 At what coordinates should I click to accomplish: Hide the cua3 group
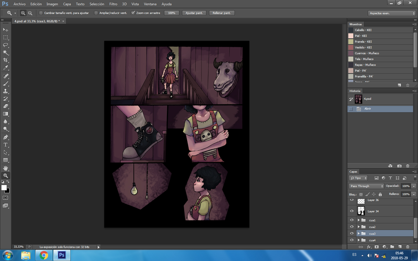[x=352, y=233]
